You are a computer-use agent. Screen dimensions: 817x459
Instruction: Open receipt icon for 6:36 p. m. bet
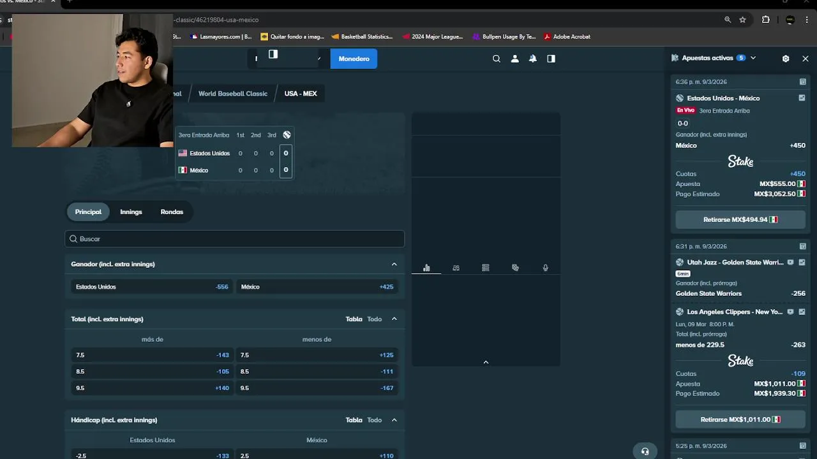(x=802, y=82)
